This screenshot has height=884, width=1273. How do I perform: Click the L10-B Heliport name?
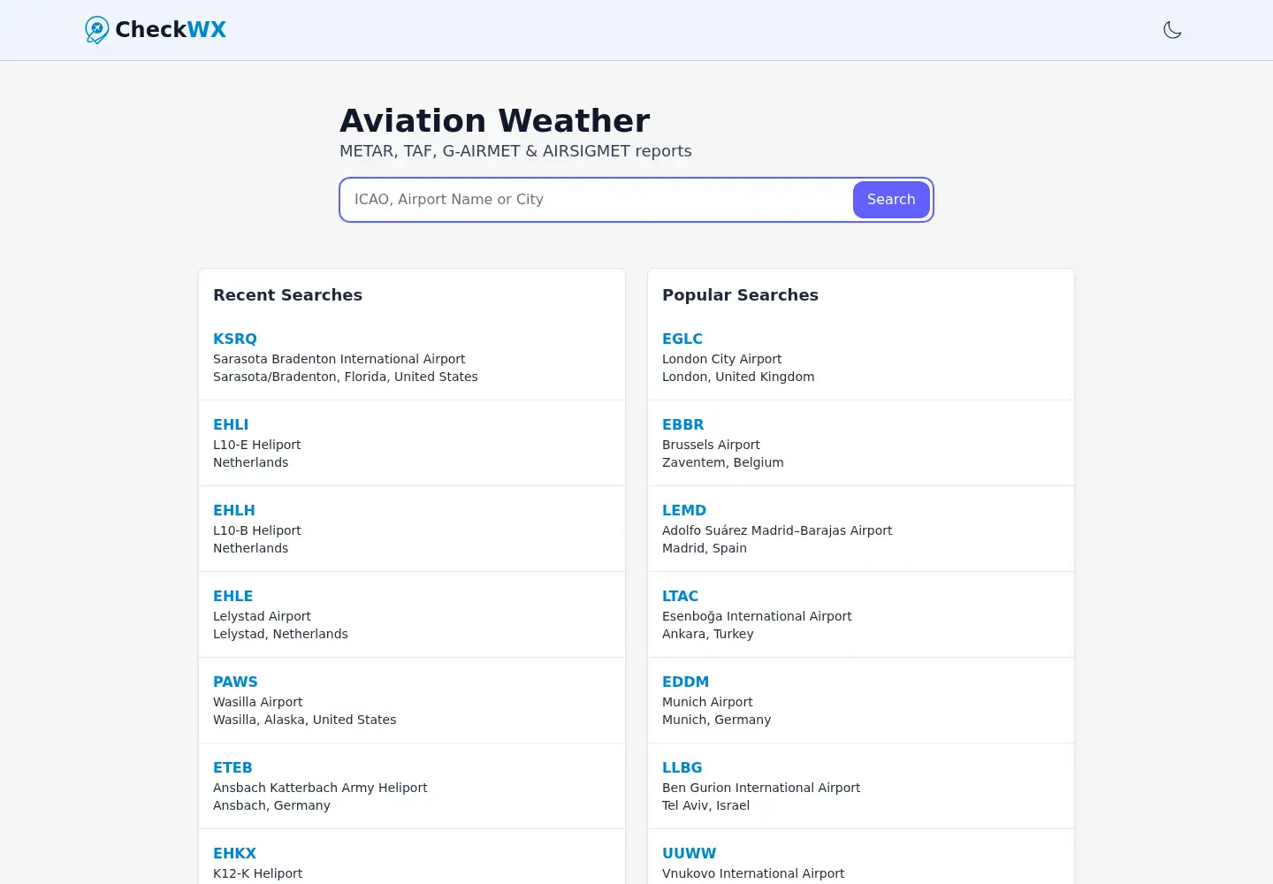coord(256,530)
